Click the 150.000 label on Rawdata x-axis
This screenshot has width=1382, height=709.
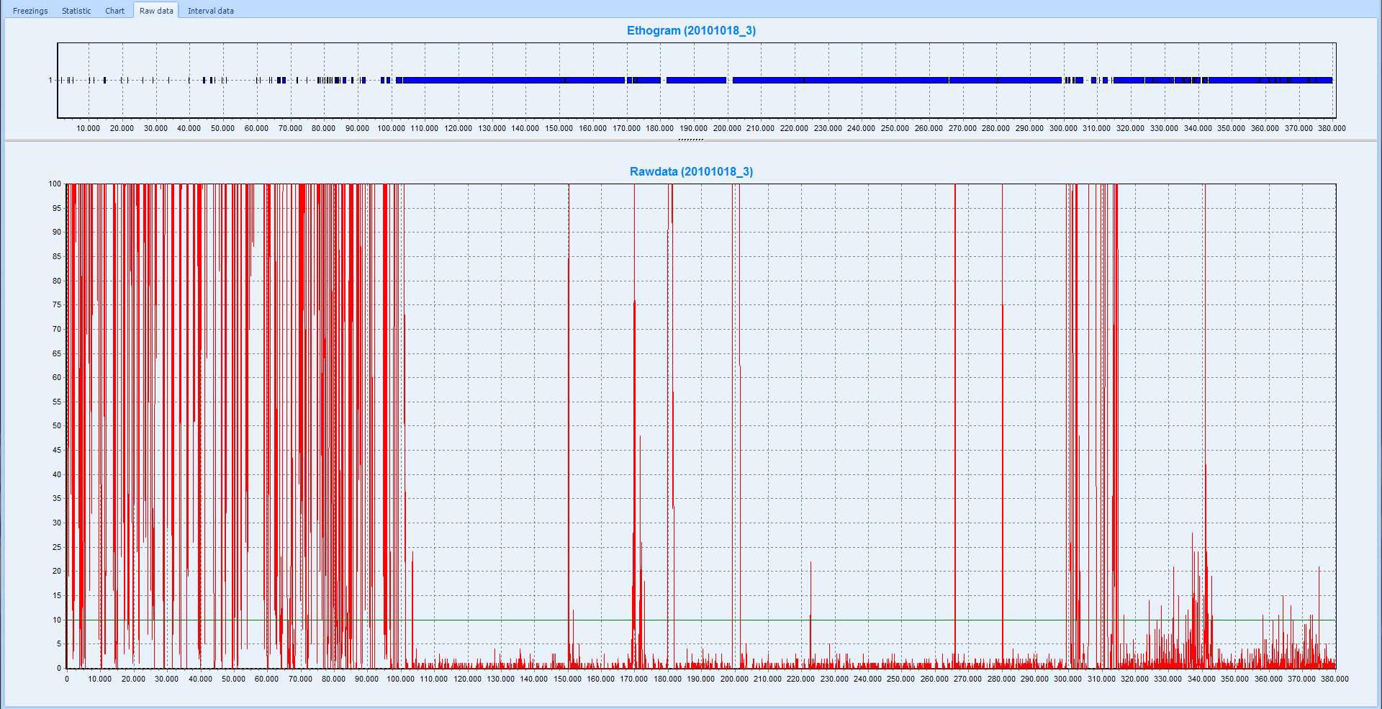(x=567, y=679)
